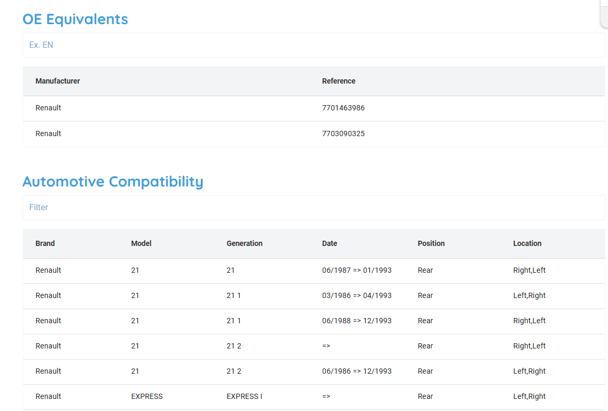The image size is (608, 411).
Task: Click the Automotive Compatibility Filter field
Action: tap(313, 207)
